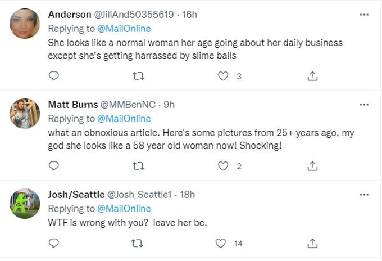Reply to Matt Burns' tweet
The image size is (382, 261).
pos(54,165)
